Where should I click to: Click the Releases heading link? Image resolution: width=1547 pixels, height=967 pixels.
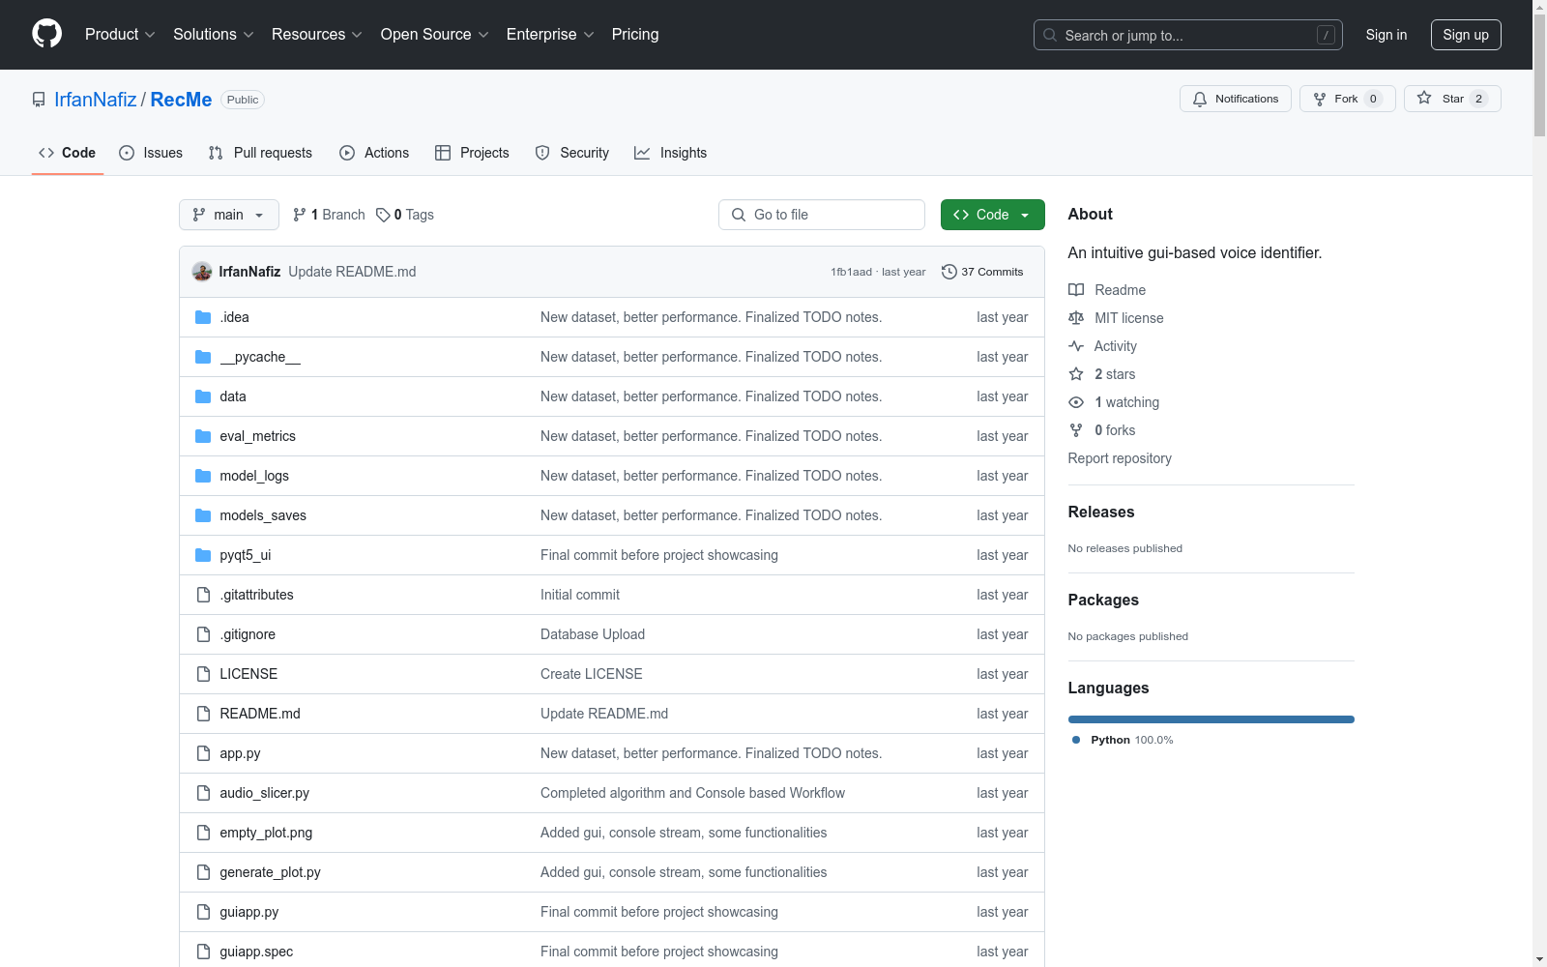1101,513
